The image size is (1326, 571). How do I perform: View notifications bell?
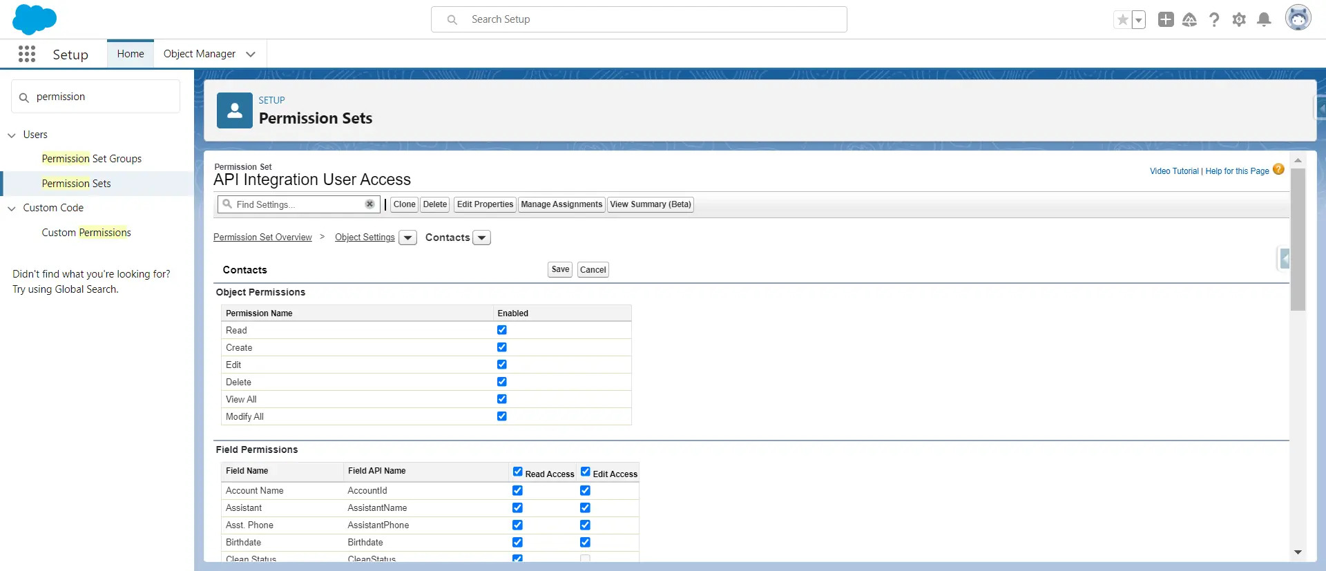[x=1264, y=20]
